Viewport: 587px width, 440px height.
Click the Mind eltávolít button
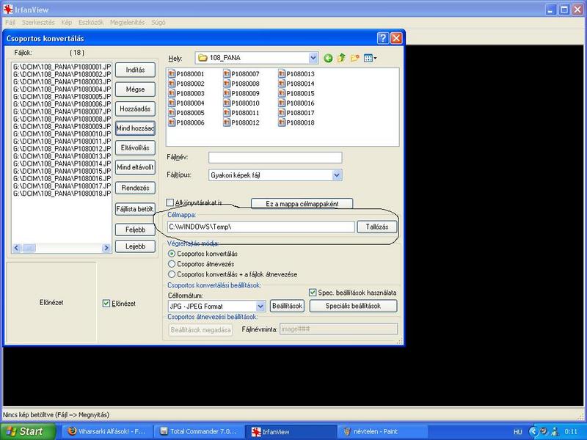135,167
